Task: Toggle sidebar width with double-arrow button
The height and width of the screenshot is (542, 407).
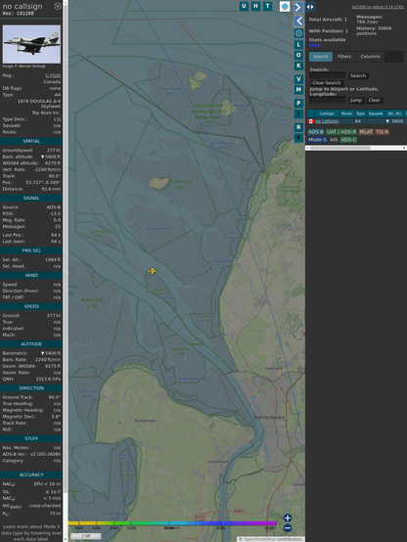Action: (310, 7)
